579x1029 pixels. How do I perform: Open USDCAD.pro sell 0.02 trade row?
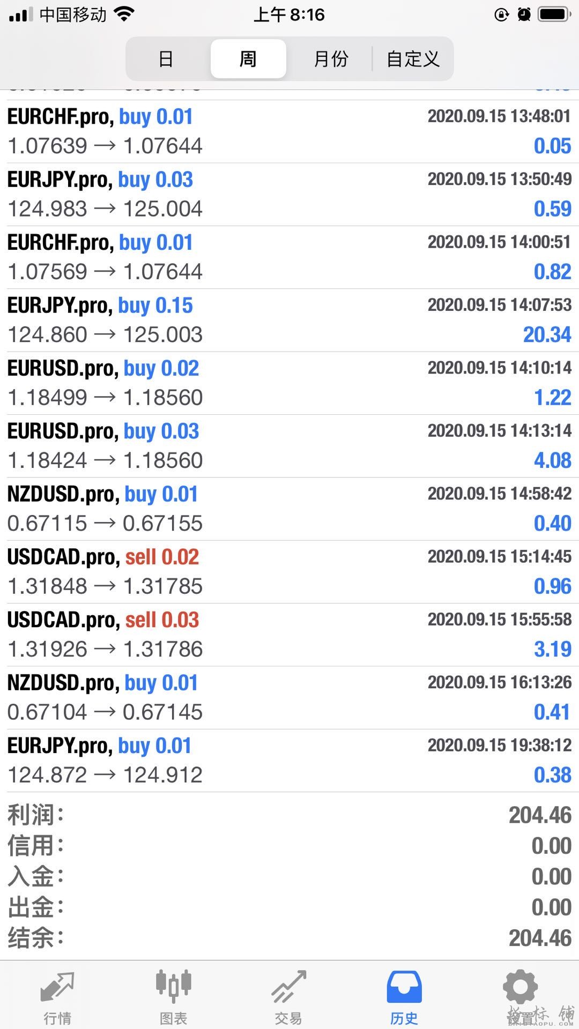(x=289, y=572)
